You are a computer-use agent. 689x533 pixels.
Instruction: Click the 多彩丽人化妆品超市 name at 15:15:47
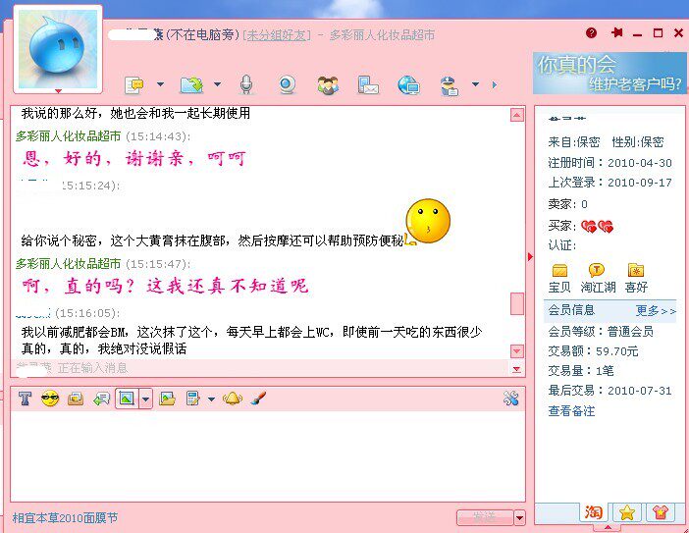click(x=68, y=264)
